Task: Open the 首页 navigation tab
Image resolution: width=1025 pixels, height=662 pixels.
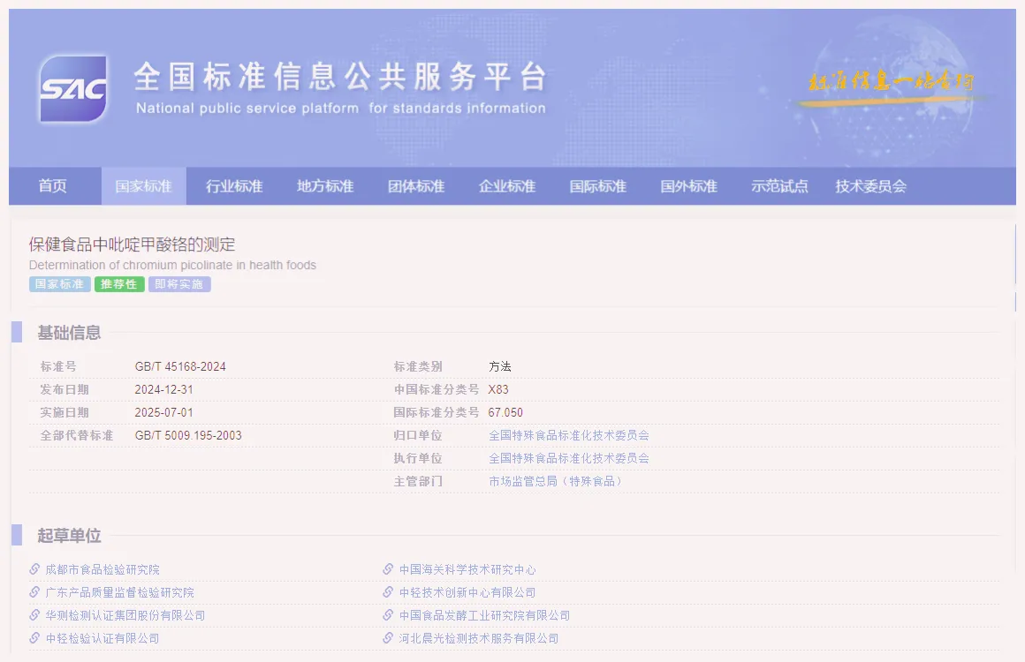Action: pyautogui.click(x=52, y=186)
